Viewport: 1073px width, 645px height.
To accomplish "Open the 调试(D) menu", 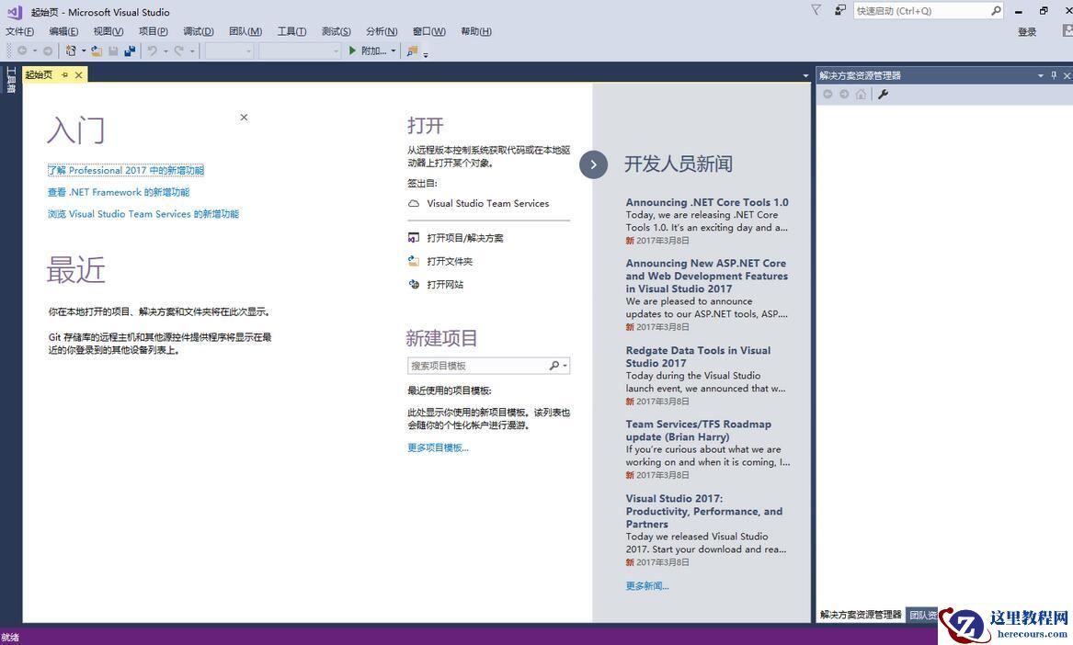I will 198,31.
